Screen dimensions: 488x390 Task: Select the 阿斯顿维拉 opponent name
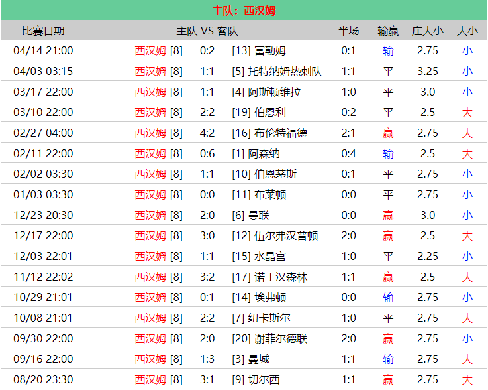(x=274, y=92)
